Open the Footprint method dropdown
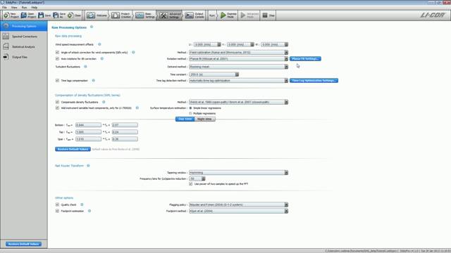 coord(238,211)
